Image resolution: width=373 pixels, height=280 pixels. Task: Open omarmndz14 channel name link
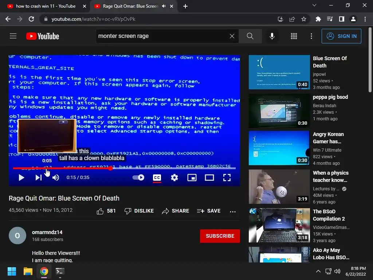[x=47, y=232]
